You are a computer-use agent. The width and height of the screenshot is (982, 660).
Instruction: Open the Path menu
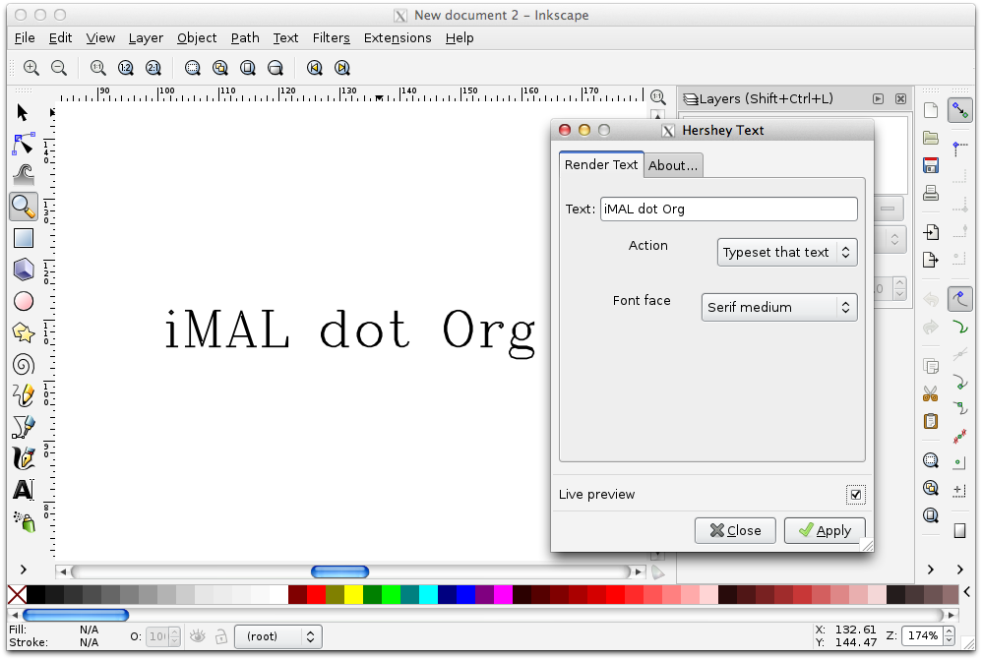tap(245, 38)
